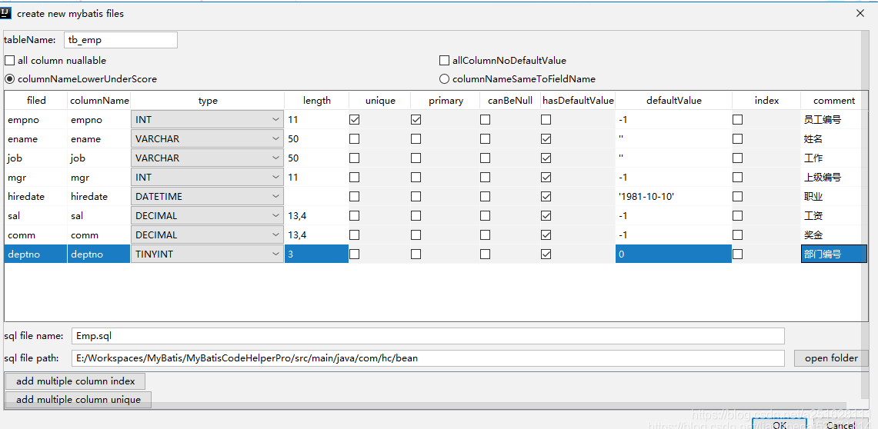
Task: Click the 'mgr' columnName cell
Action: click(x=99, y=178)
